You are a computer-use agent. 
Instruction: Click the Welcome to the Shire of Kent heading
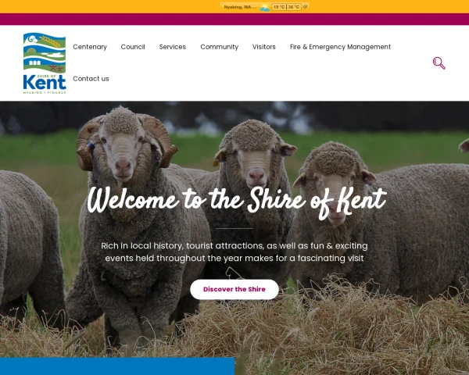pyautogui.click(x=237, y=202)
